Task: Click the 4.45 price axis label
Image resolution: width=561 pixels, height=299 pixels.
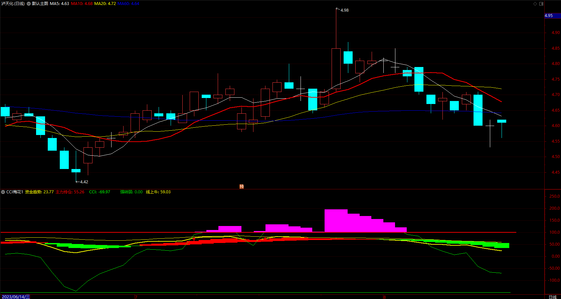Action: click(556, 172)
